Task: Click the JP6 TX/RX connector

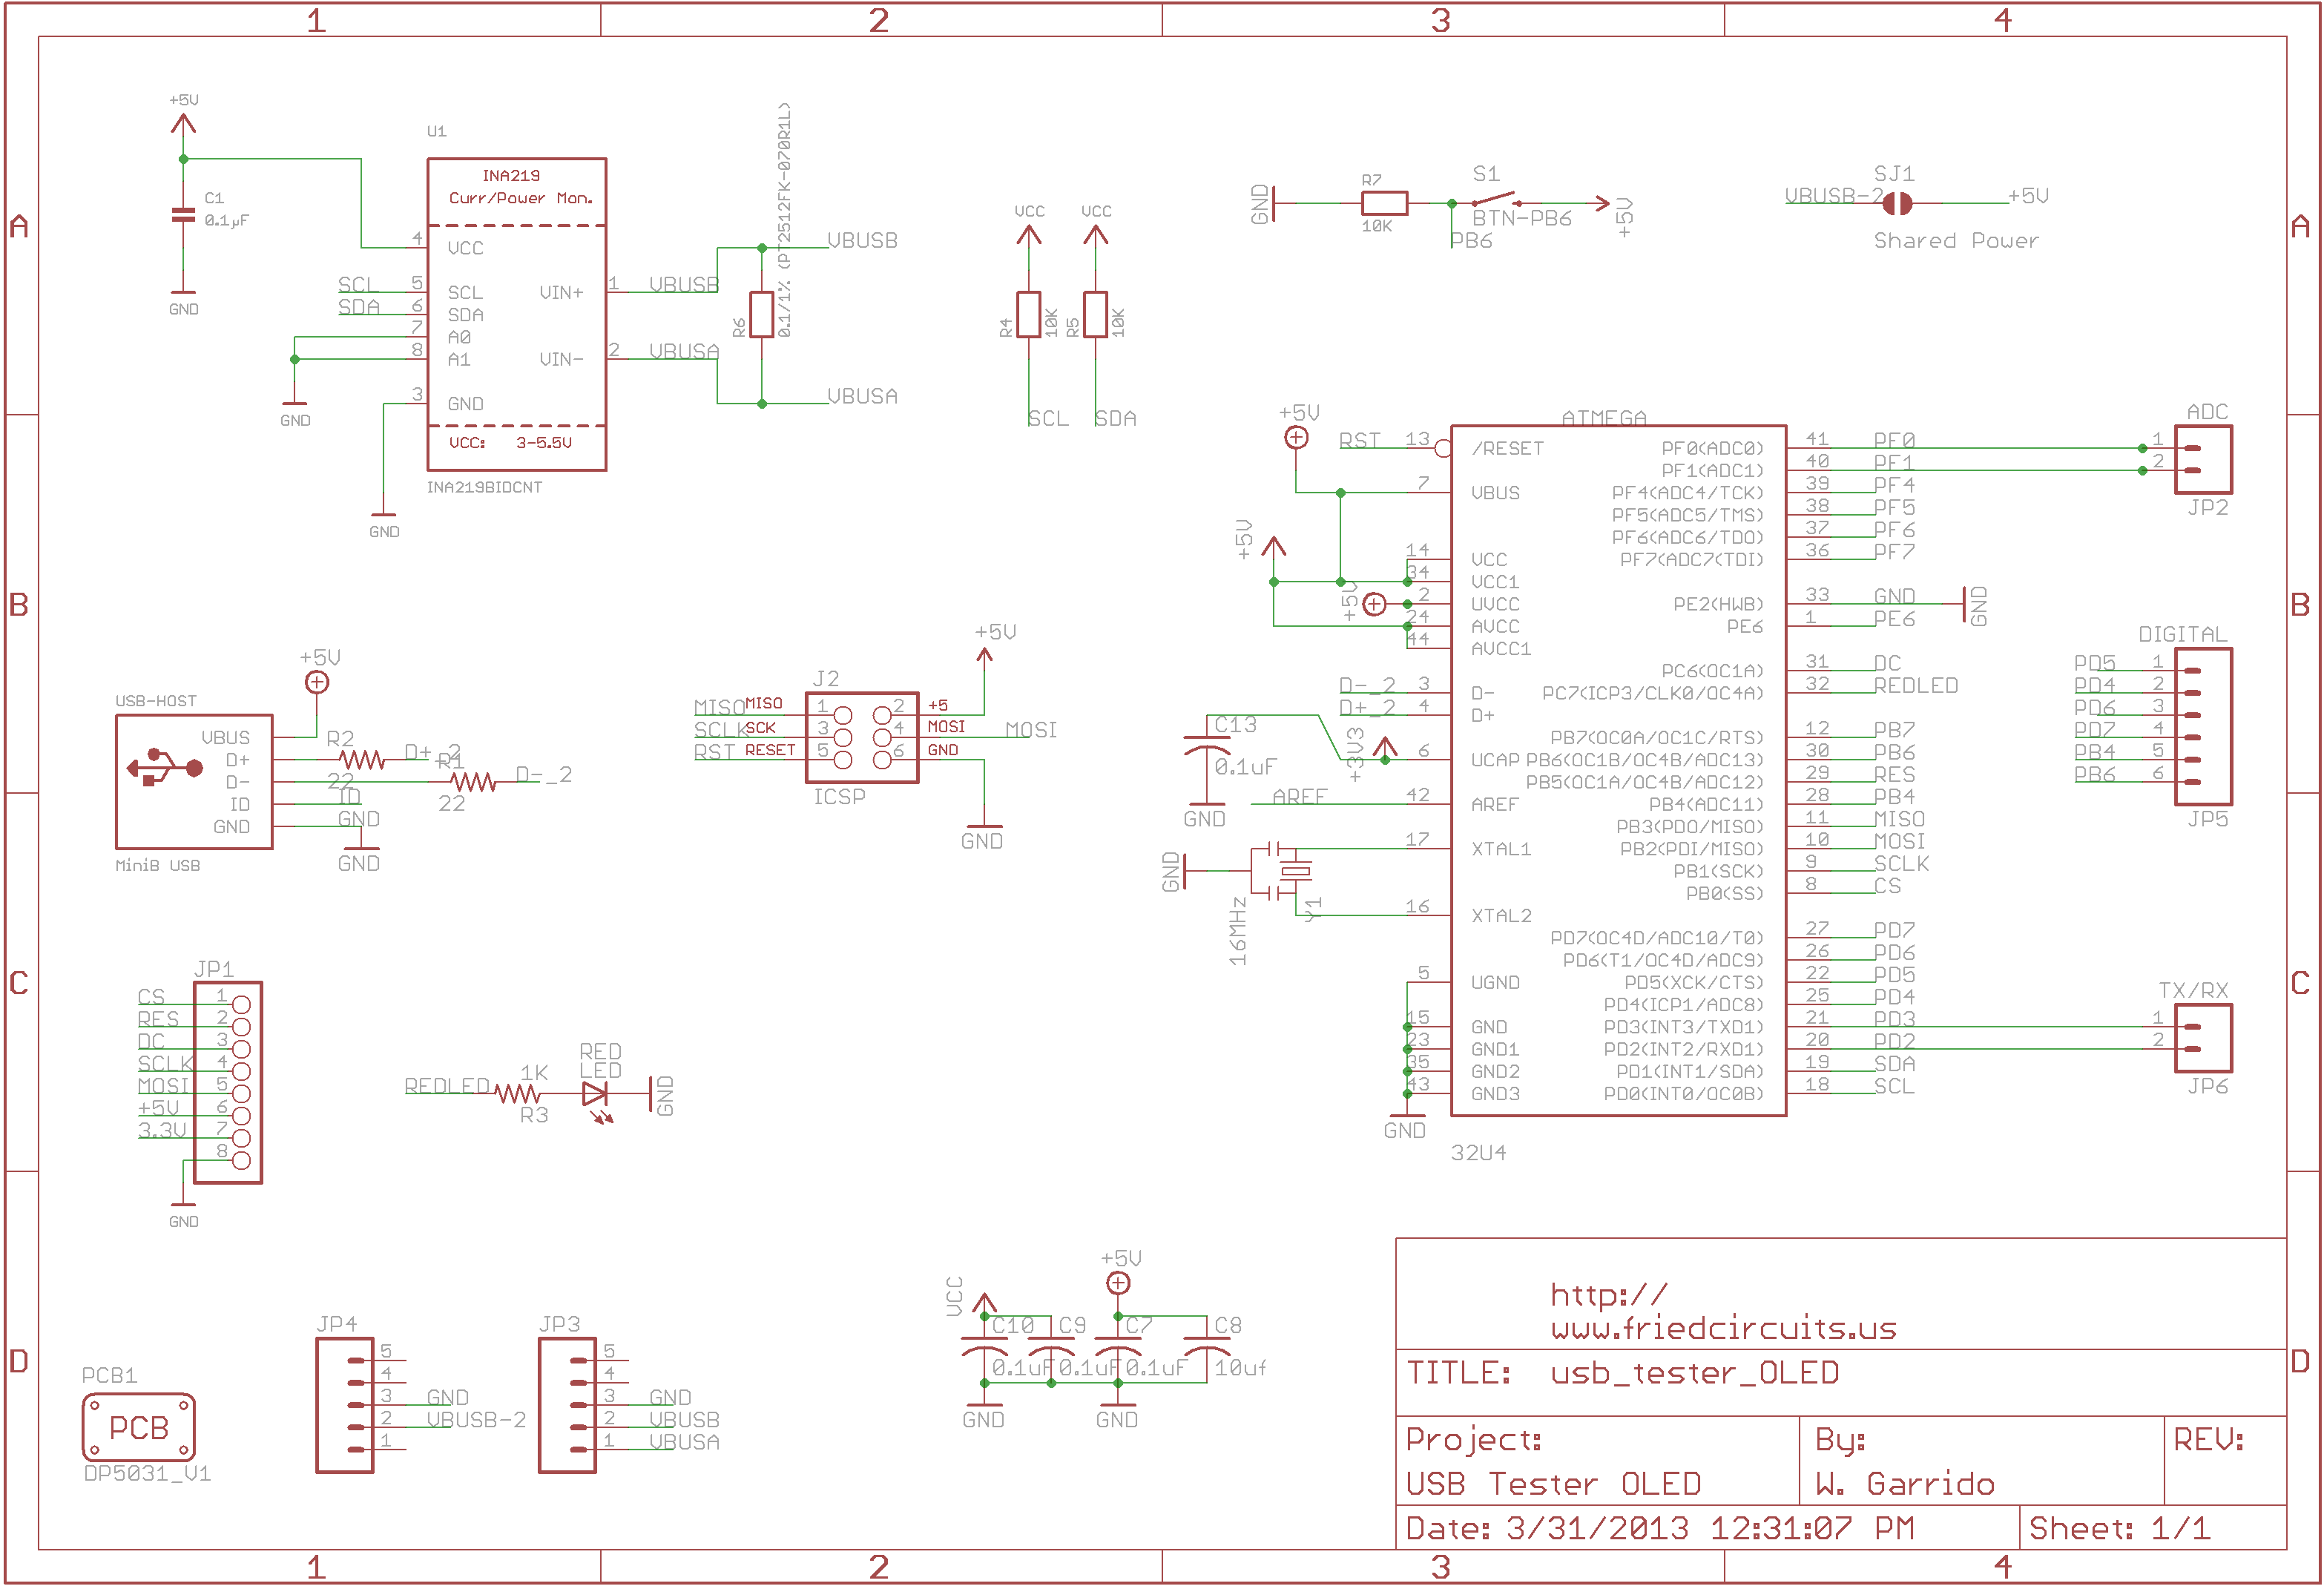Action: pos(2202,1039)
